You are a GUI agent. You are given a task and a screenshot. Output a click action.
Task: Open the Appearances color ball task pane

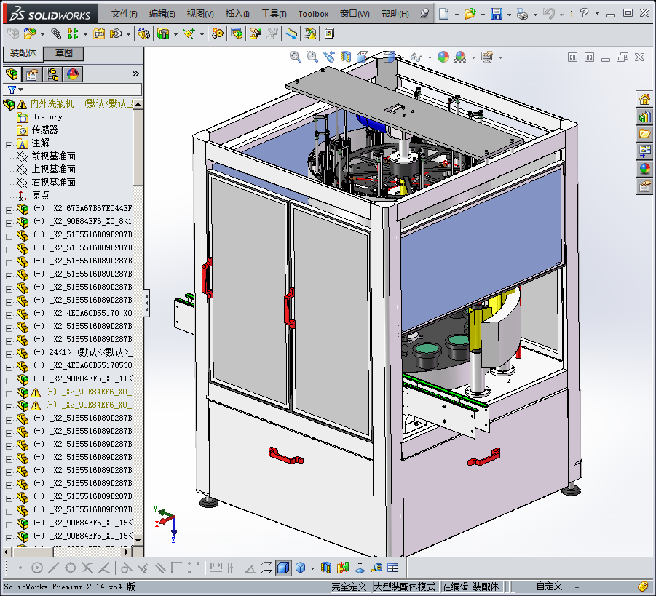[644, 168]
